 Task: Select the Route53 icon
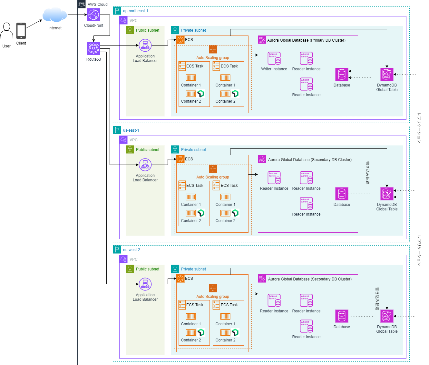click(x=93, y=49)
